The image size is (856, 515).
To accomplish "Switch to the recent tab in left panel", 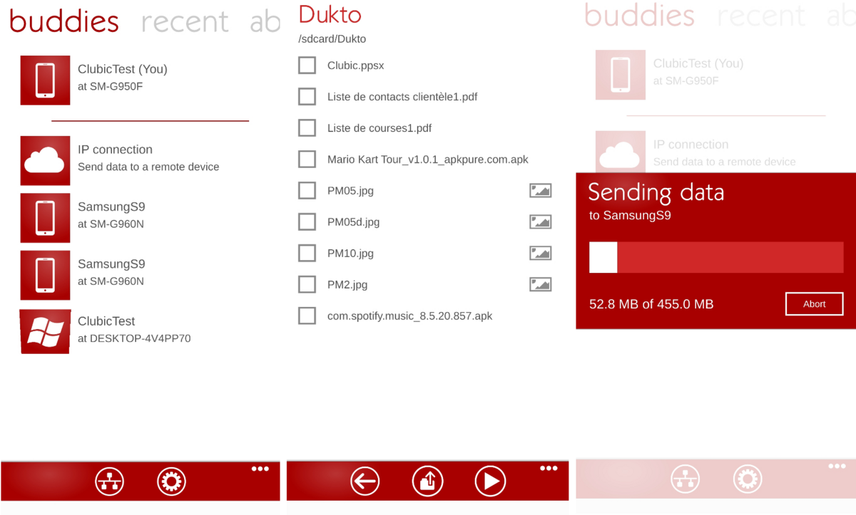I will pos(185,23).
